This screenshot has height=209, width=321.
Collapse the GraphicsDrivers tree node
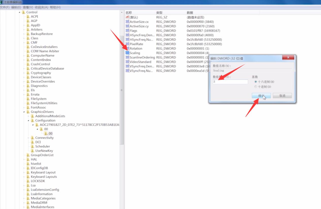pyautogui.click(x=24, y=112)
